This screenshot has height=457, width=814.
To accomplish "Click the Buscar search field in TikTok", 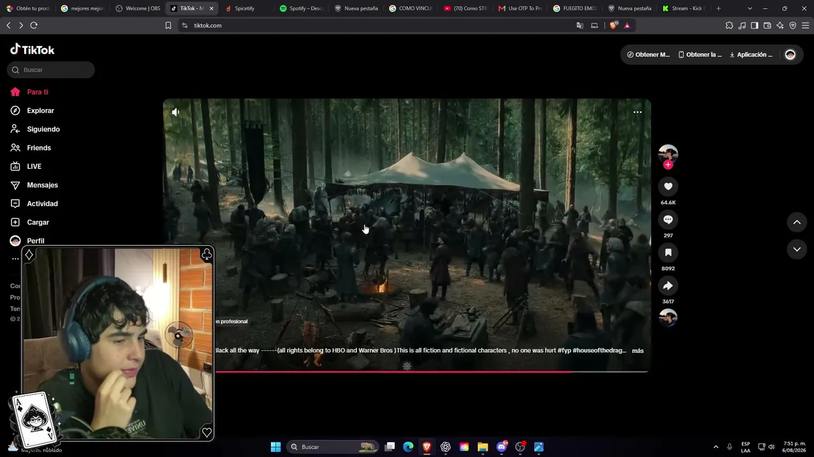I will [52, 70].
